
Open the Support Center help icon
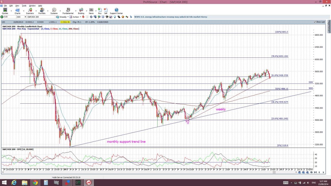[116, 10]
